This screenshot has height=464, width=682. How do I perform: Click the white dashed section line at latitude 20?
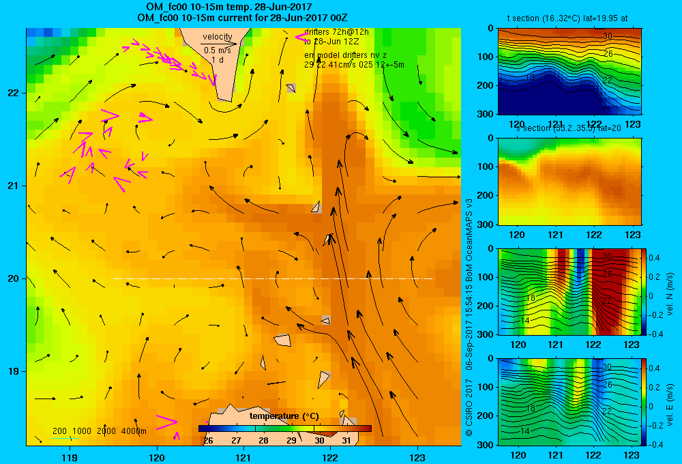tap(273, 278)
